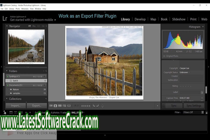The width and height of the screenshot is (210, 140).
Task: Open the Library menu
Action: click(x=12, y=9)
